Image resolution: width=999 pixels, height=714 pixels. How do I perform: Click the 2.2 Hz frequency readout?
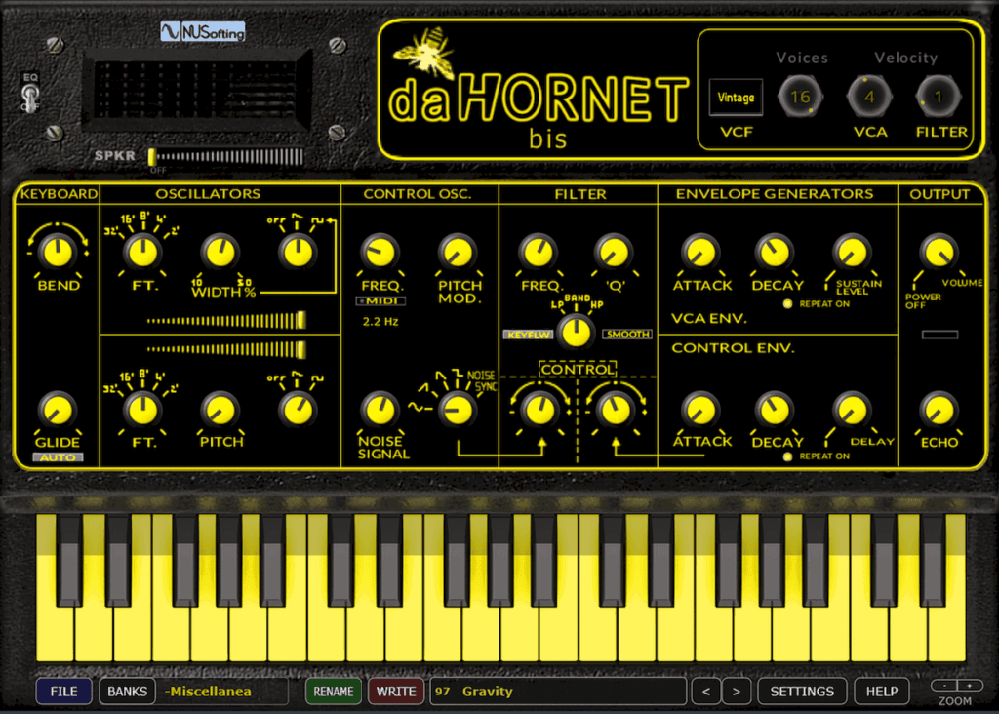tap(380, 322)
